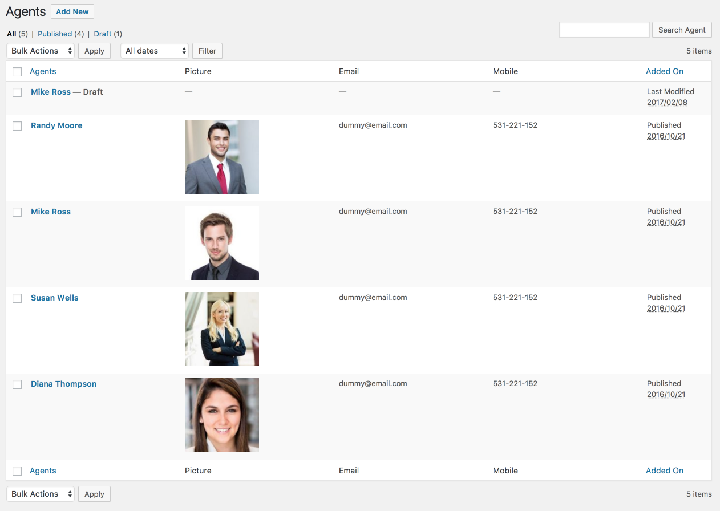Click published Mike Ross's profile picture
Image resolution: width=720 pixels, height=511 pixels.
[x=222, y=243]
